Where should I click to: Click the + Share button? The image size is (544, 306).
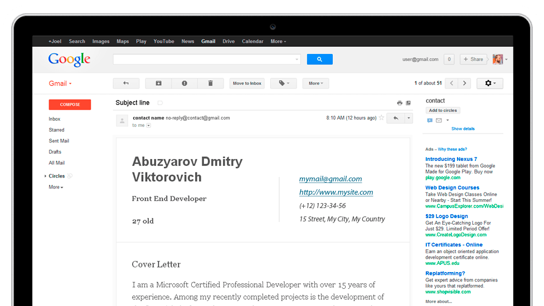[474, 59]
